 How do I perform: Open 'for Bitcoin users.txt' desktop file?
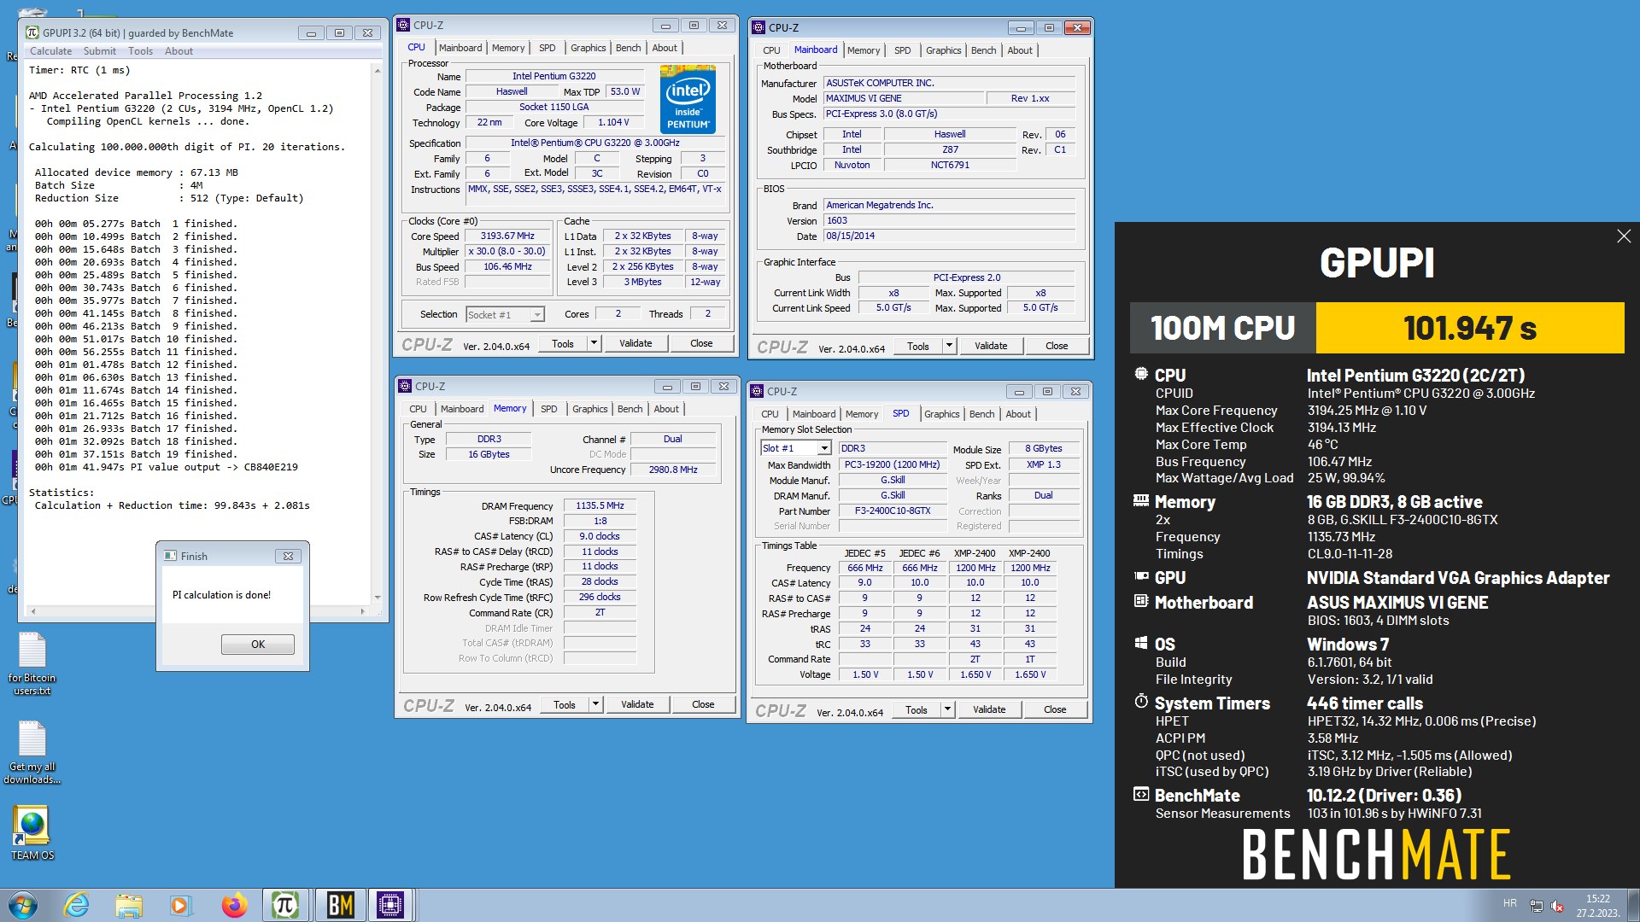tap(32, 663)
